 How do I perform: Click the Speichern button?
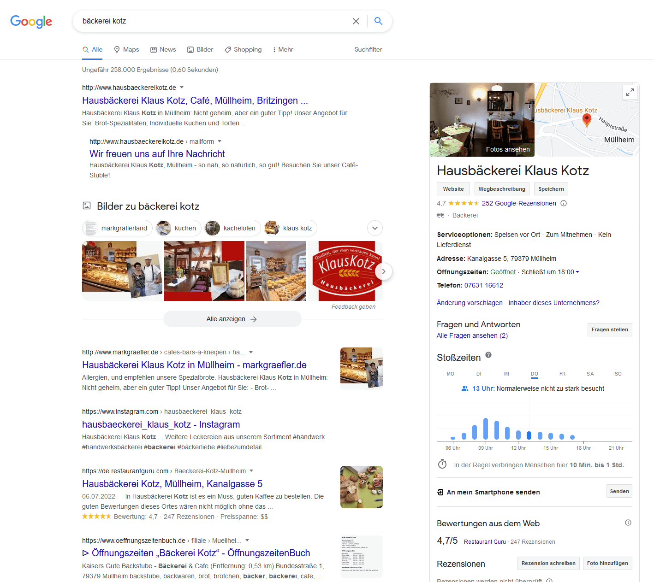tap(551, 189)
